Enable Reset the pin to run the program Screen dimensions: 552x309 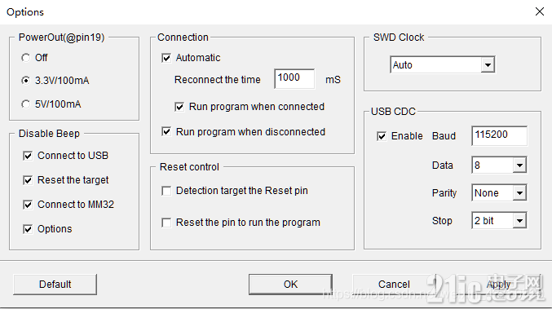coord(166,223)
